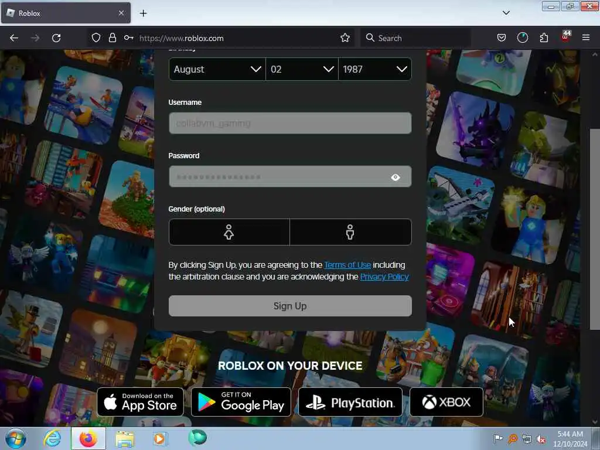Select the male gender option

[350, 232]
